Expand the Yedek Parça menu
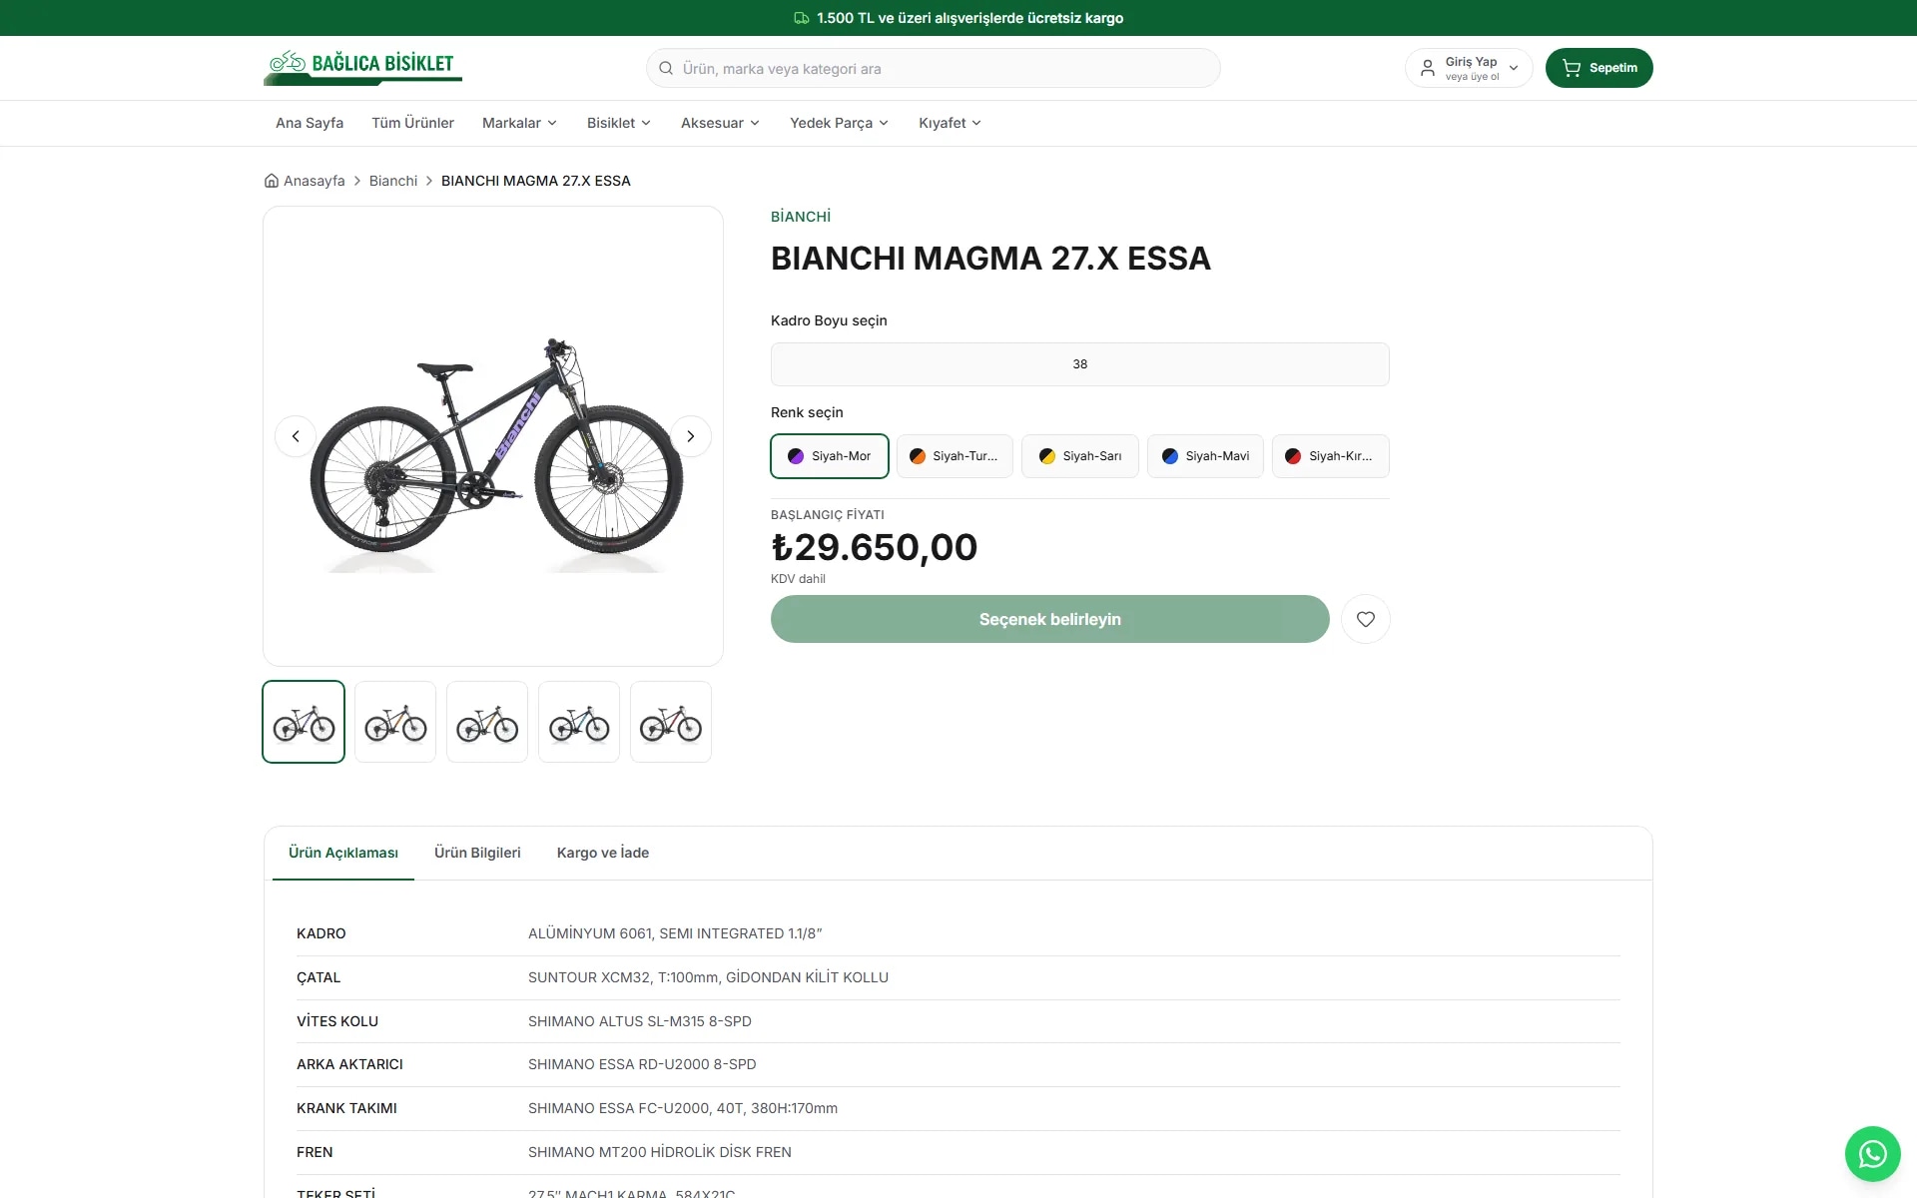 coord(839,123)
